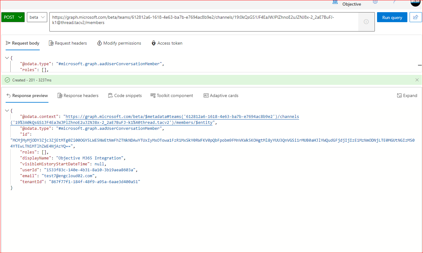Open the beta API version dropdown
This screenshot has width=423, height=253.
tap(37, 17)
